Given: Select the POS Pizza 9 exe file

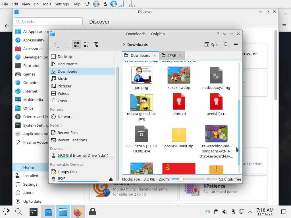Looking at the screenshot, I should pyautogui.click(x=142, y=134).
